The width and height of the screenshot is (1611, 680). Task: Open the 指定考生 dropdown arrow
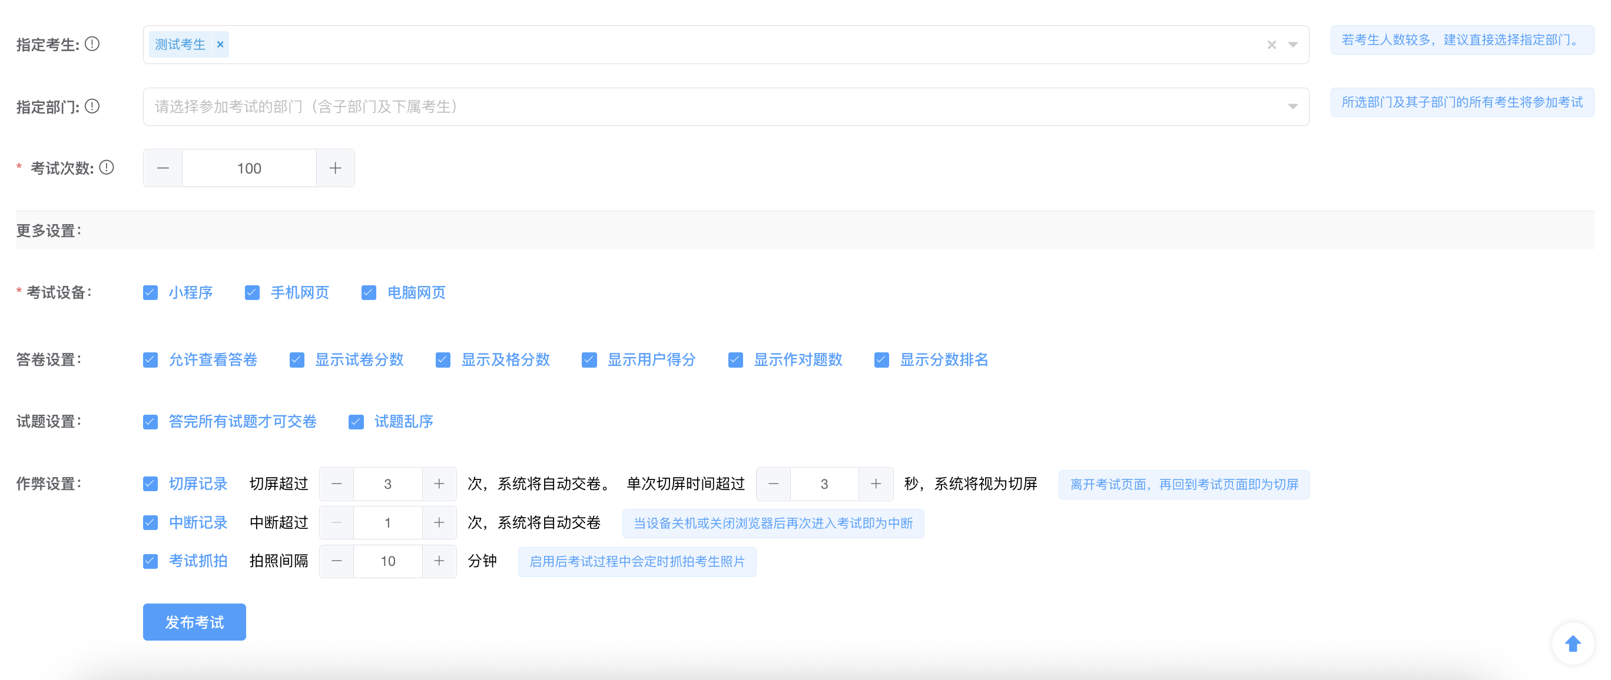(1292, 44)
